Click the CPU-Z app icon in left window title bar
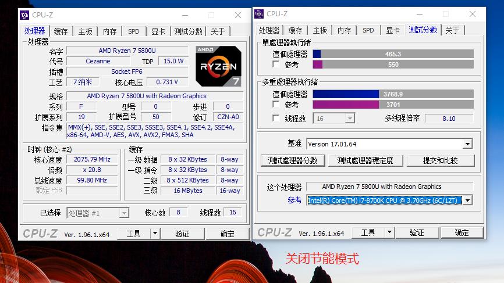Screen dimensions: 504x283 (x=24, y=15)
